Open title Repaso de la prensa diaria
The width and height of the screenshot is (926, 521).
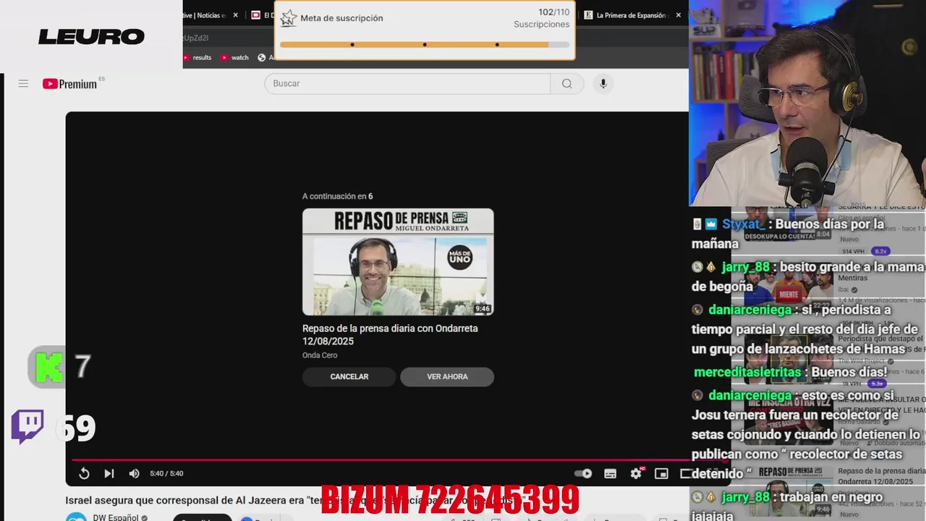pyautogui.click(x=390, y=334)
